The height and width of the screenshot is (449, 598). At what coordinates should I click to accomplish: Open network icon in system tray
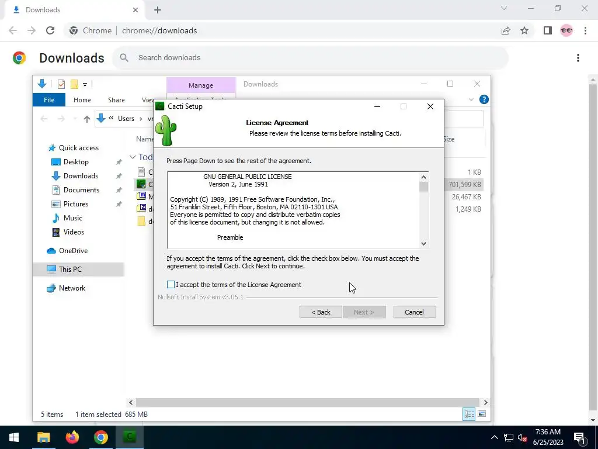(509, 437)
